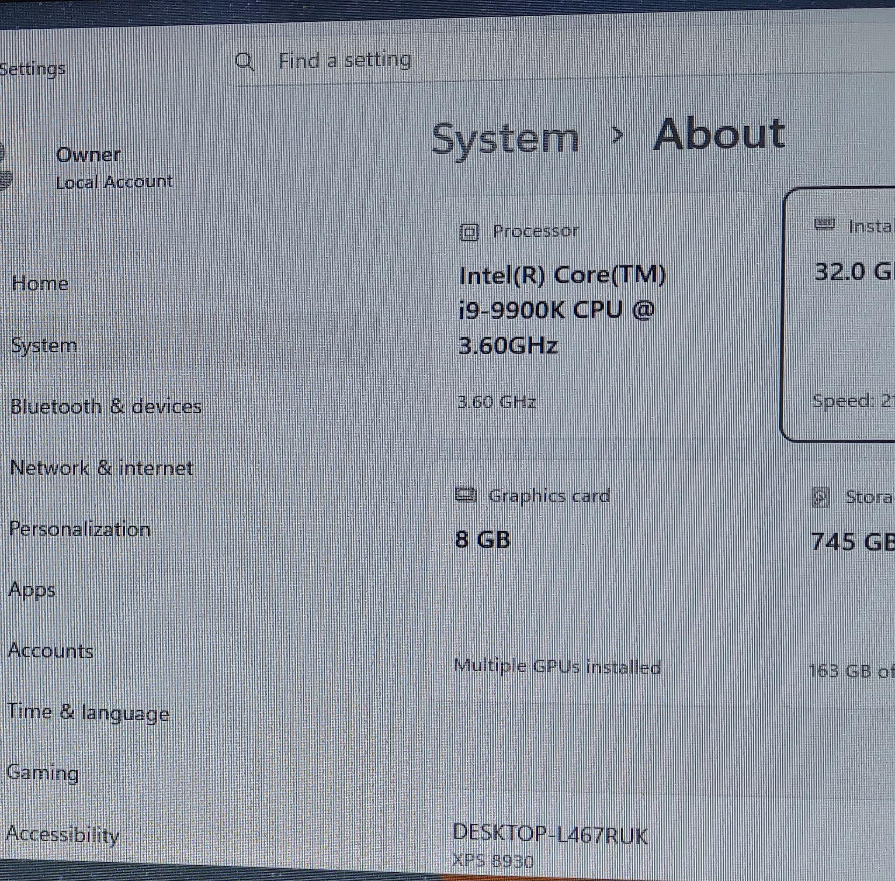Open Gaming settings

point(42,773)
